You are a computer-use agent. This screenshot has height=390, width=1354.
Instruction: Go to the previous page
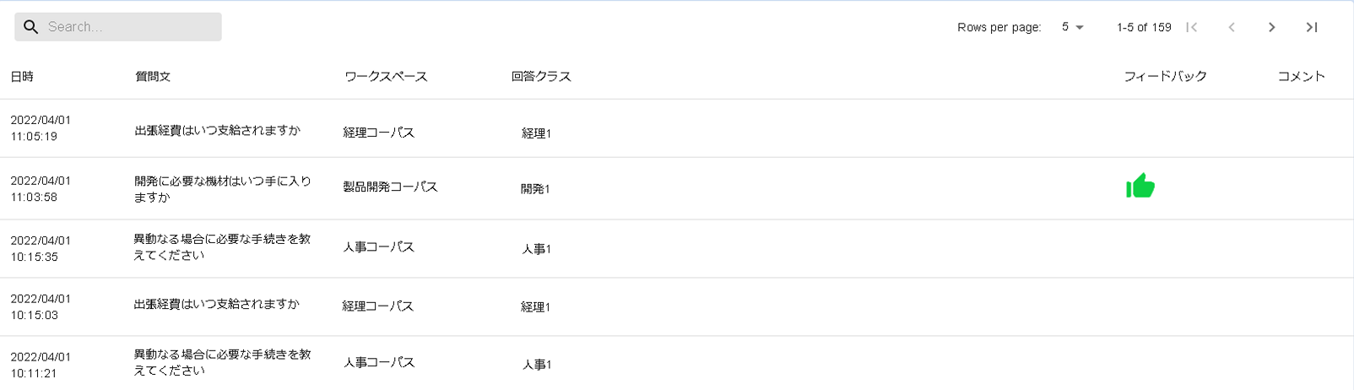click(1232, 27)
